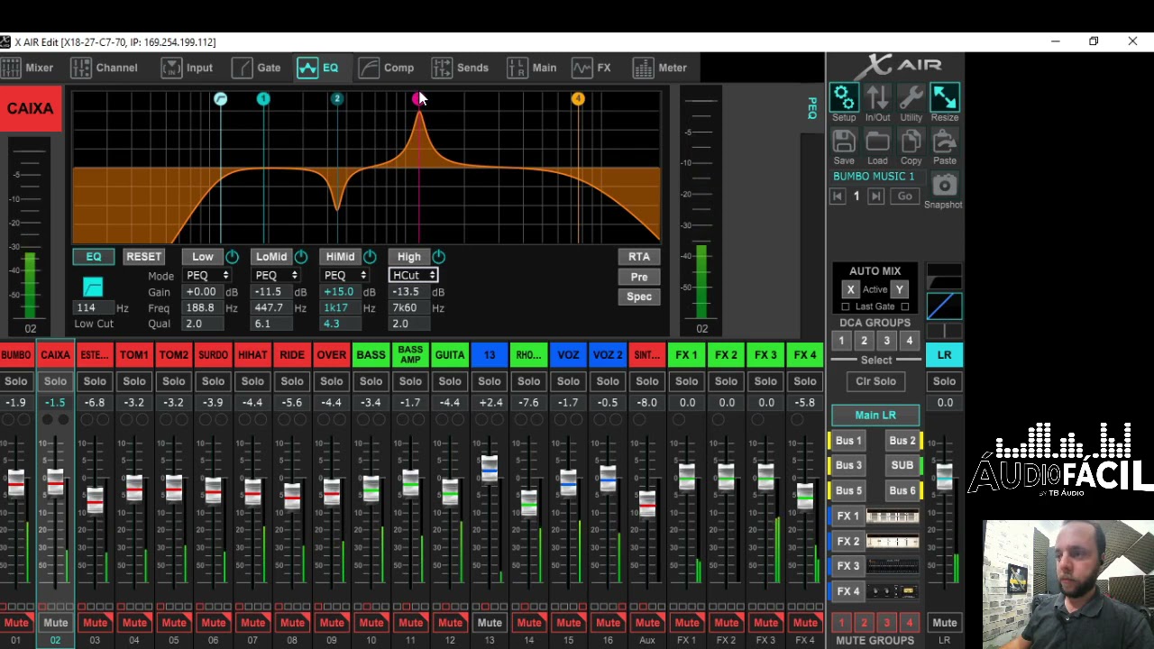Open the Setup gear icon
Viewport: 1154px width, 649px height.
[844, 96]
